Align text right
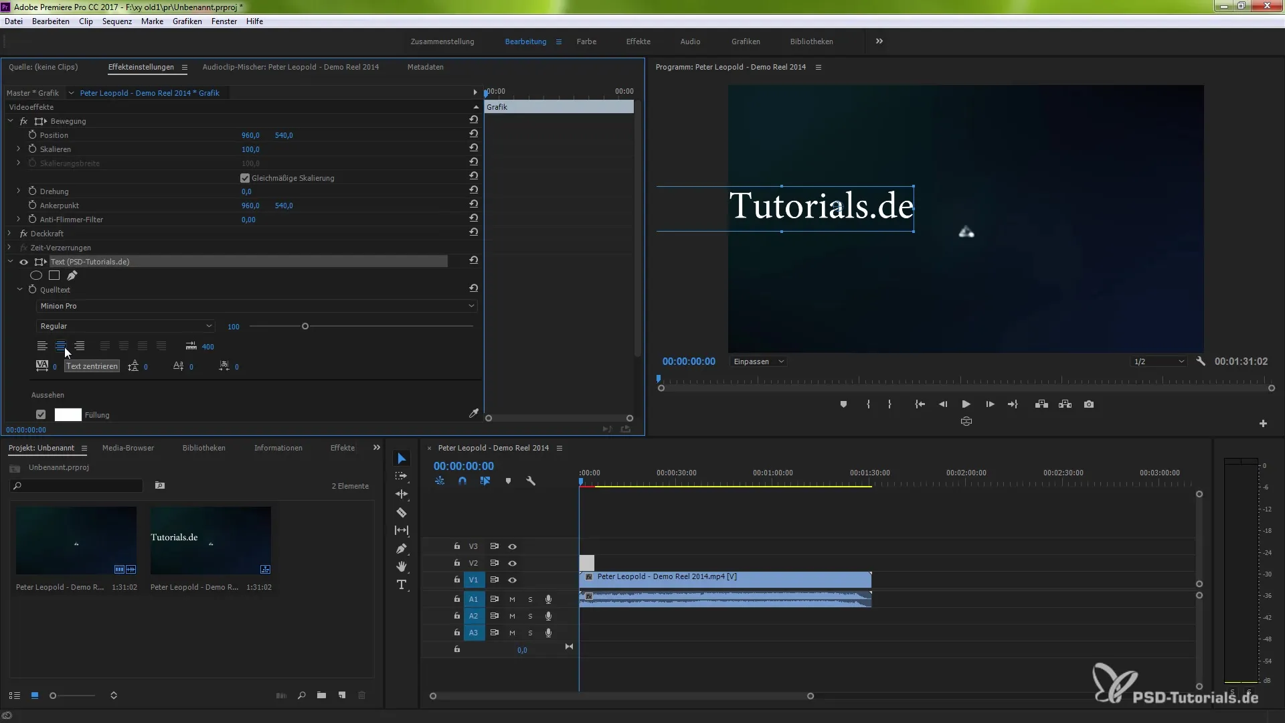 coord(80,346)
